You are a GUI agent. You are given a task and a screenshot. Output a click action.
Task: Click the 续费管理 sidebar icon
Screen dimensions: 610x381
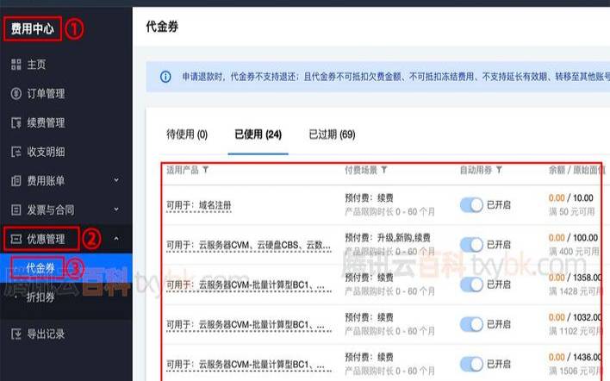[x=15, y=122]
